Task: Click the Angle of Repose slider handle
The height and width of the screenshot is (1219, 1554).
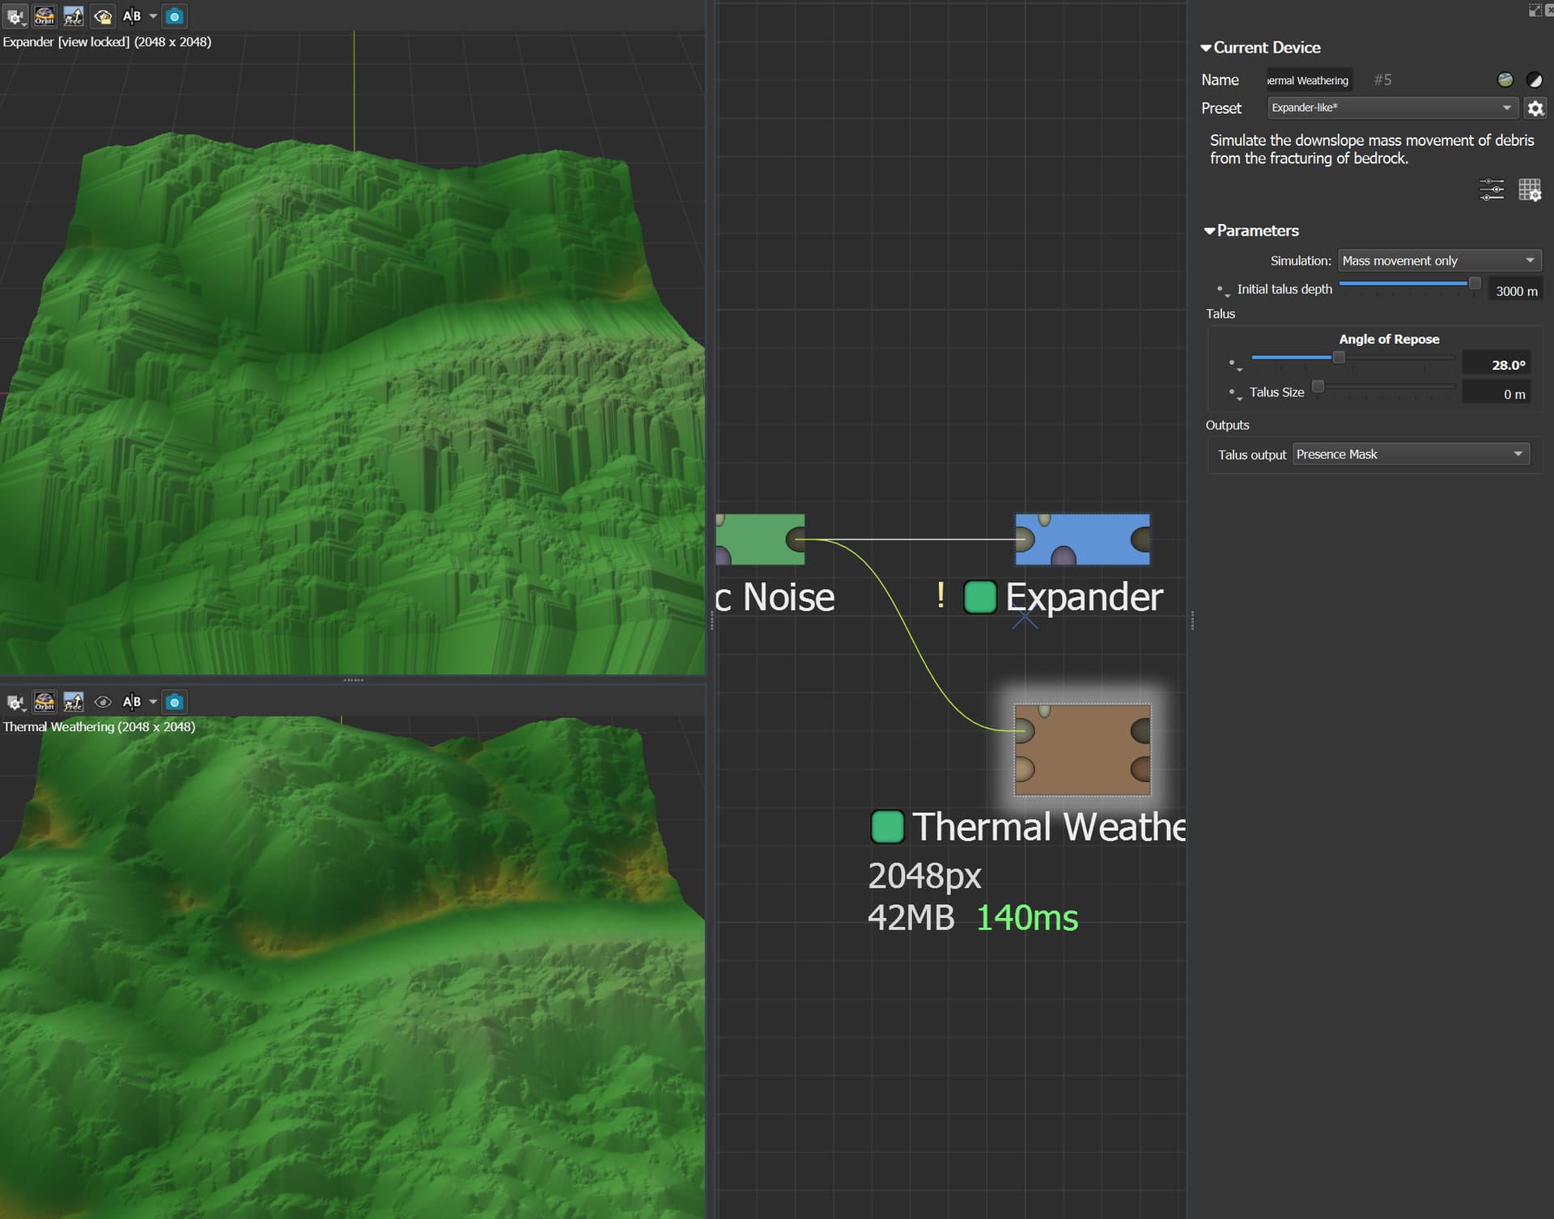Action: (1339, 357)
